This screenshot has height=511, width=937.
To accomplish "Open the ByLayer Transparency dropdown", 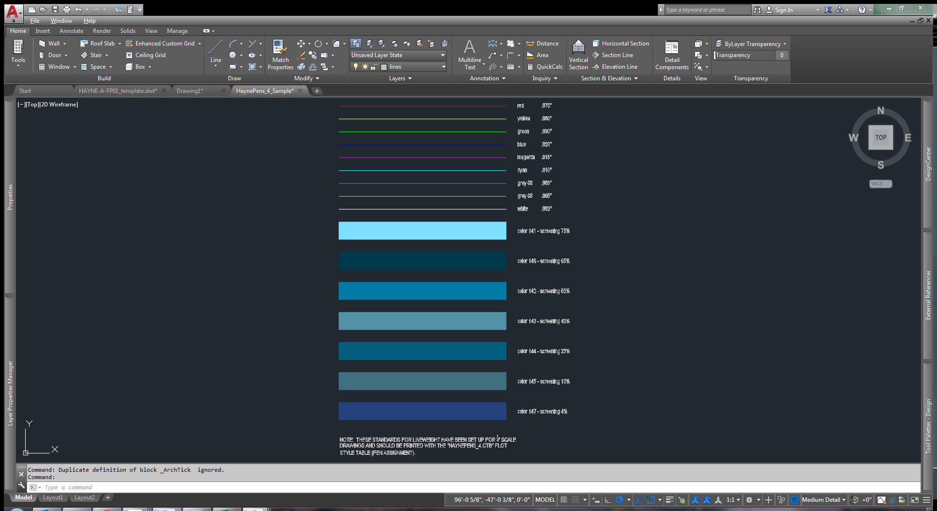I will tap(751, 44).
